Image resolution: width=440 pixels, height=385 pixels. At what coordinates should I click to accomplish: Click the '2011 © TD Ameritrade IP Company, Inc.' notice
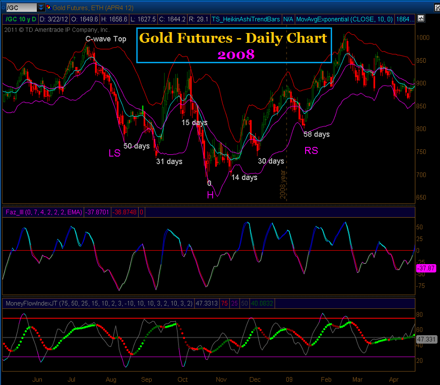pyautogui.click(x=57, y=30)
